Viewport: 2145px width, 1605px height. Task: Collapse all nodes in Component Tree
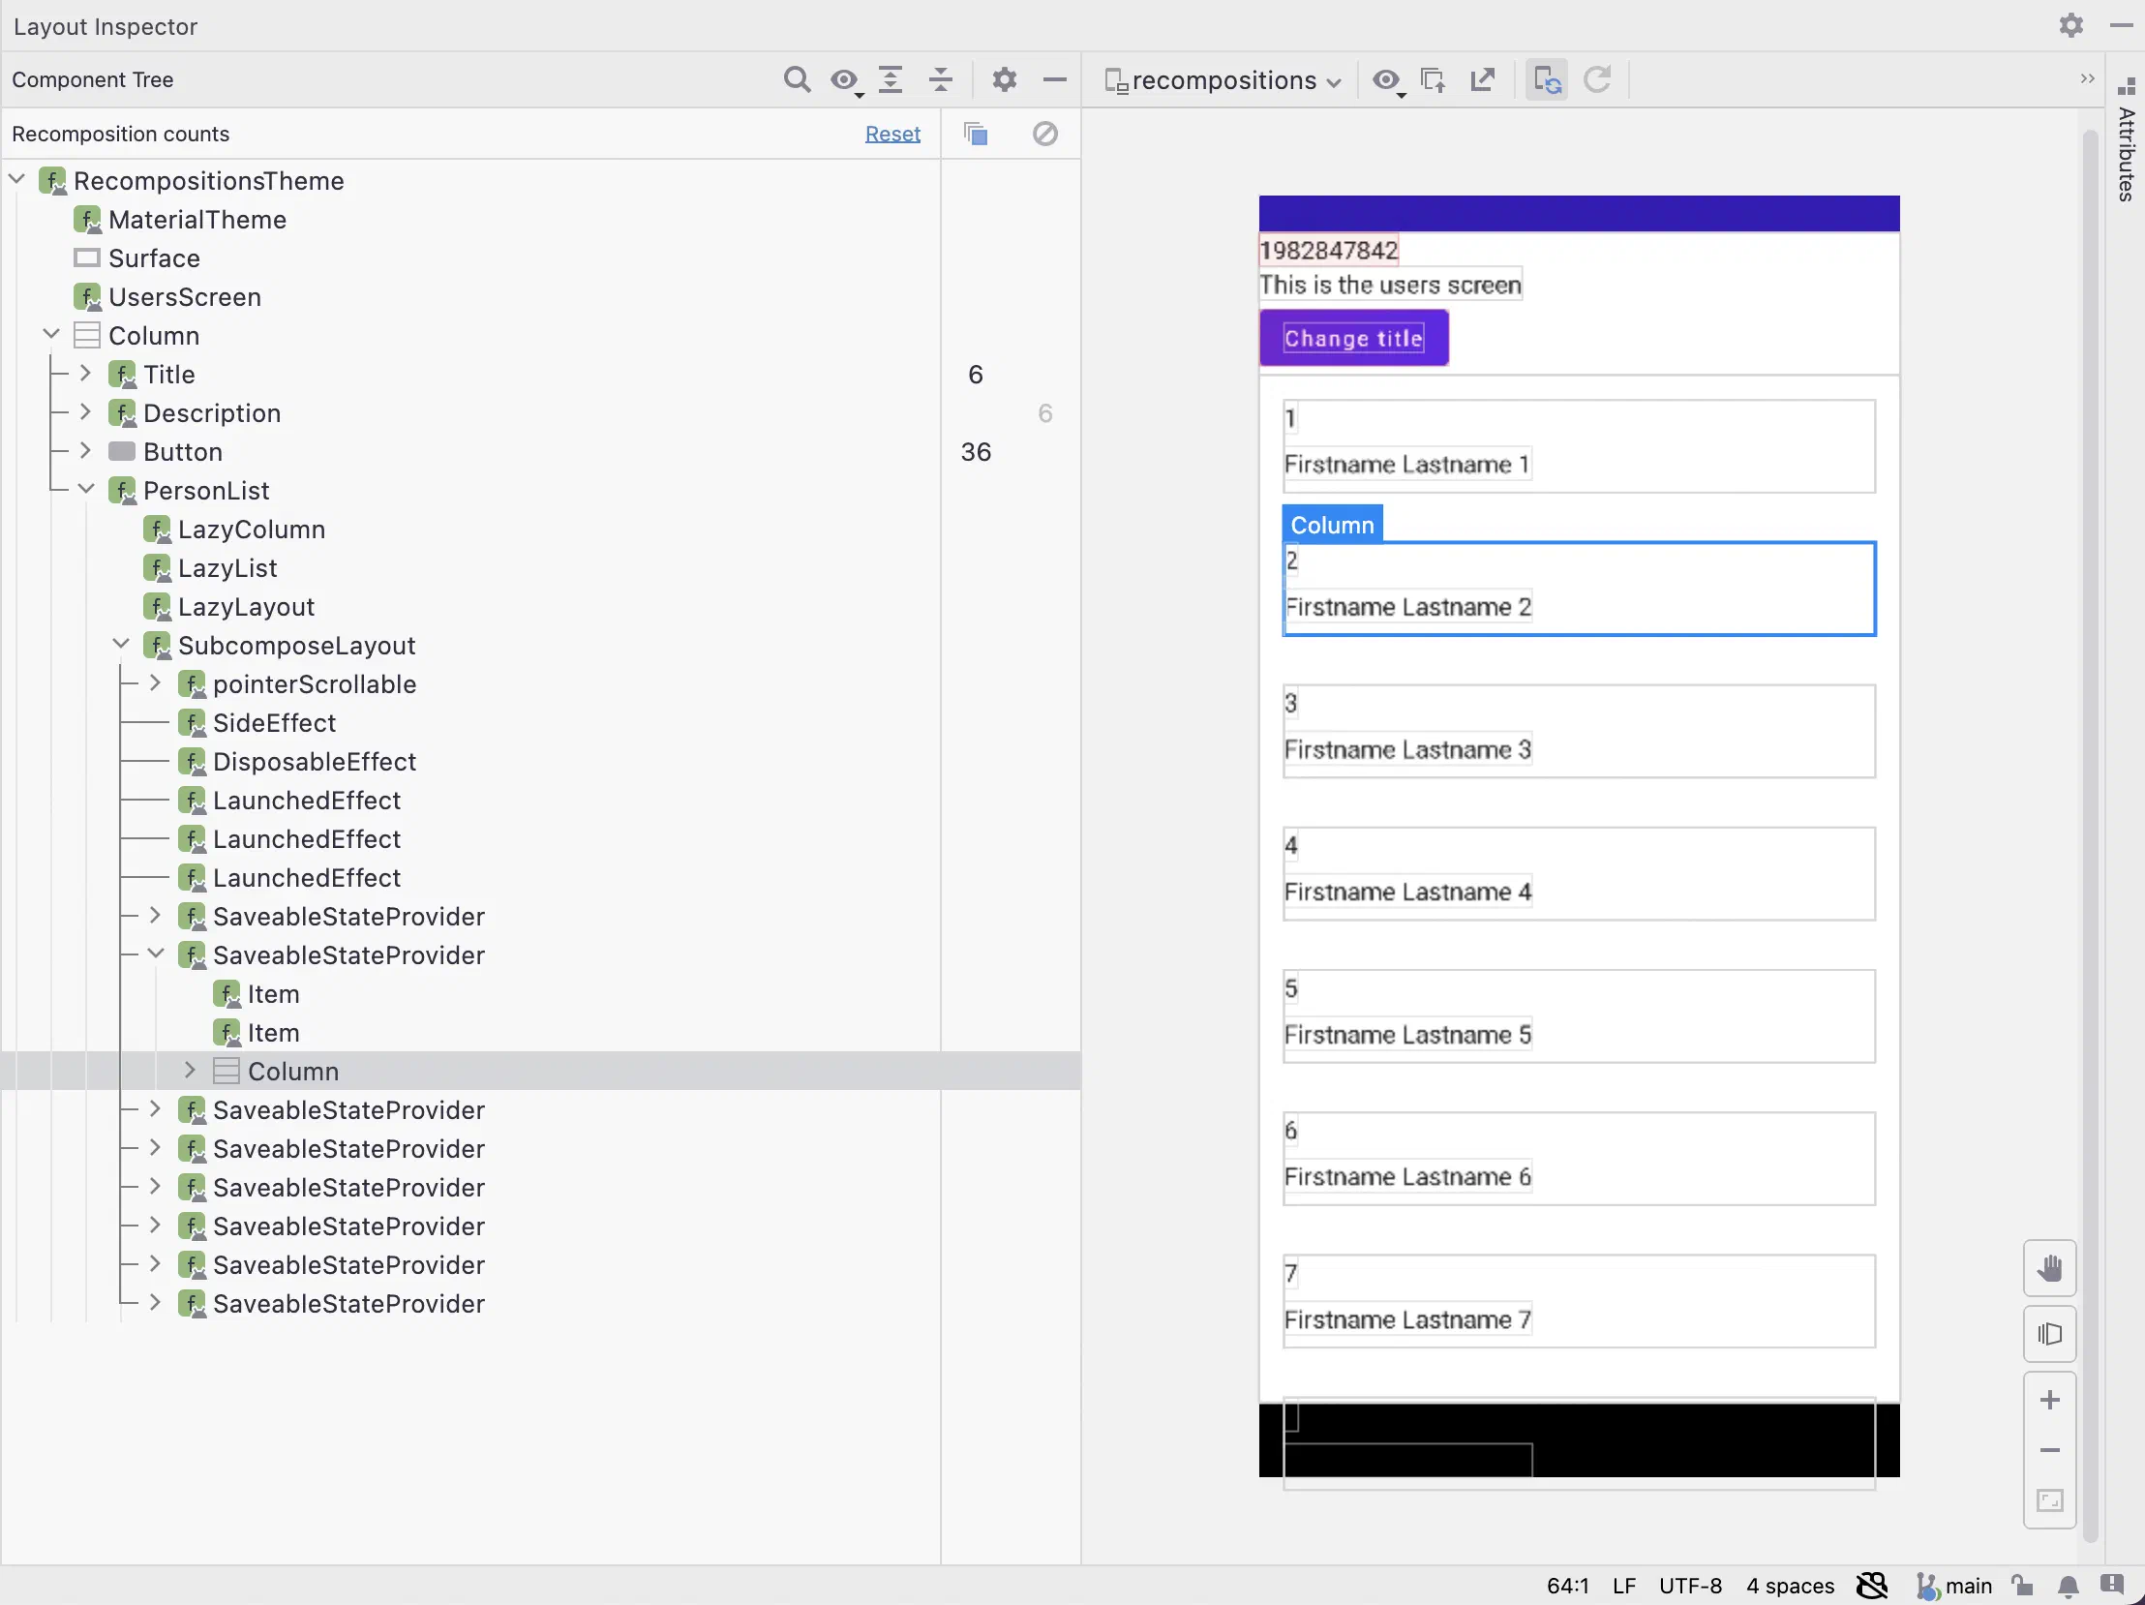tap(941, 79)
